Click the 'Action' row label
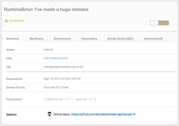The width and height of the screenshot is (179, 126). coord(11,50)
